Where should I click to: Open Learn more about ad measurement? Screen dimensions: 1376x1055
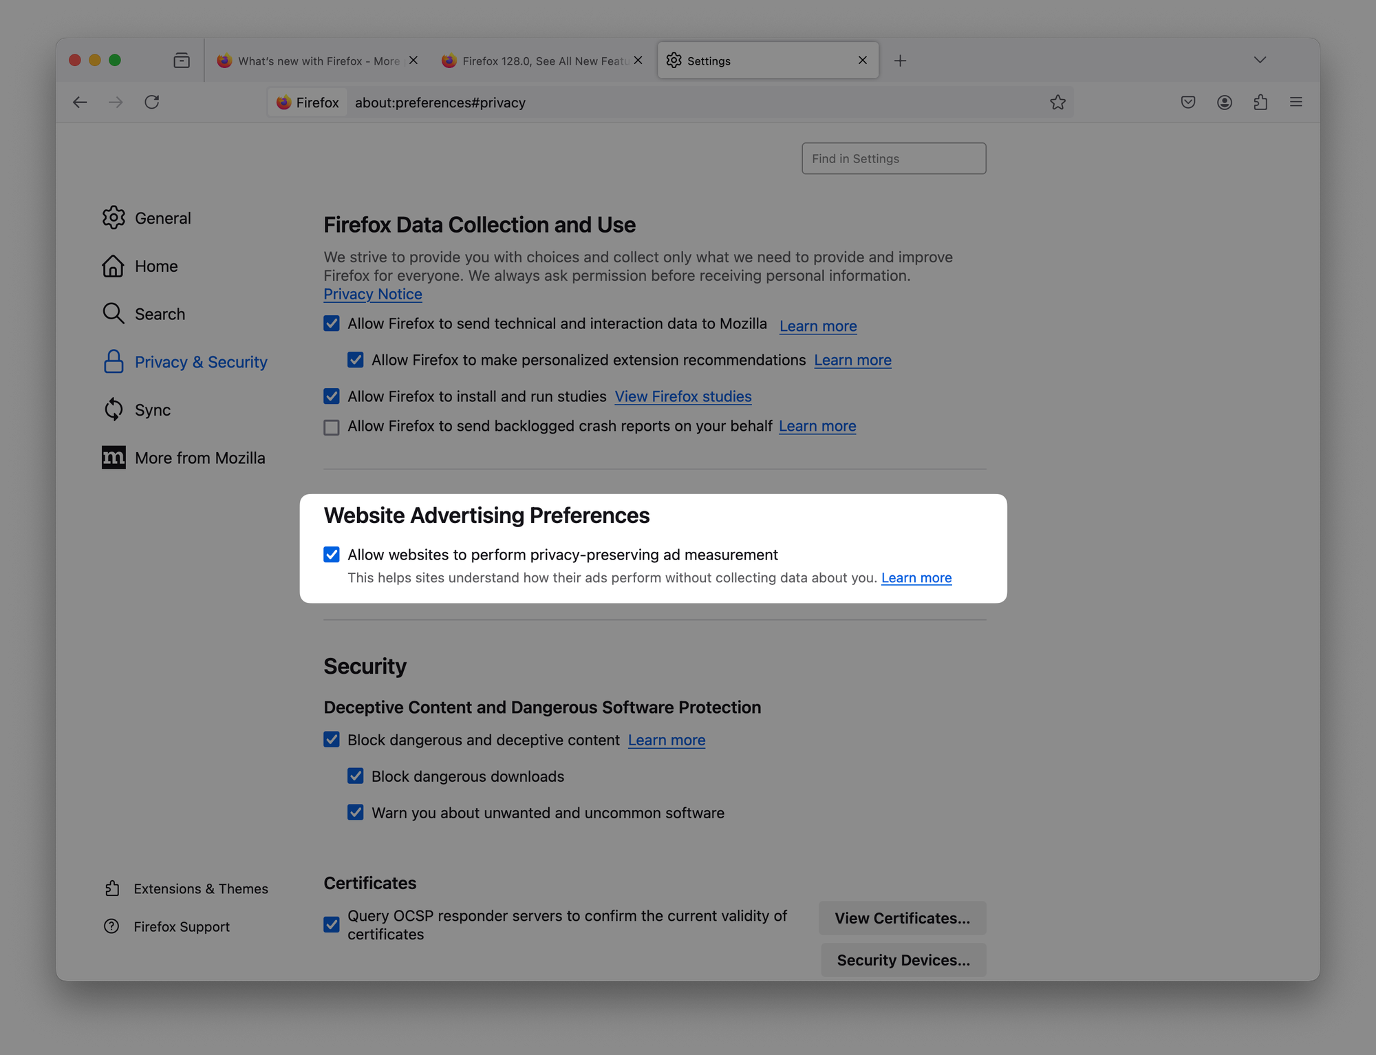coord(916,577)
